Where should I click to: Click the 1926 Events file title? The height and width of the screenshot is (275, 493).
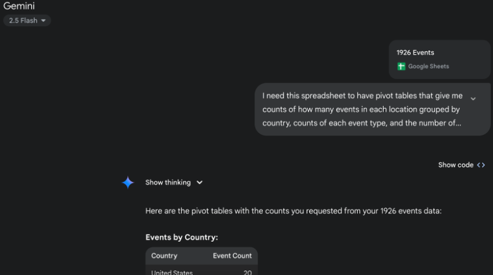click(415, 53)
